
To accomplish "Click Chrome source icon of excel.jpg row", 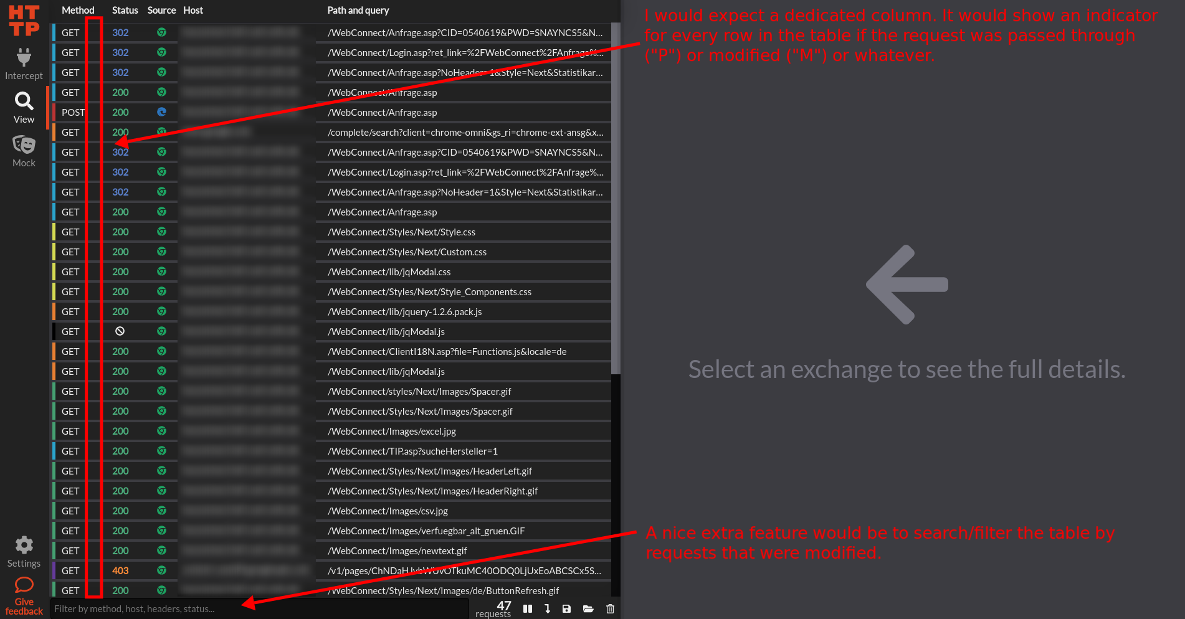I will pos(161,431).
